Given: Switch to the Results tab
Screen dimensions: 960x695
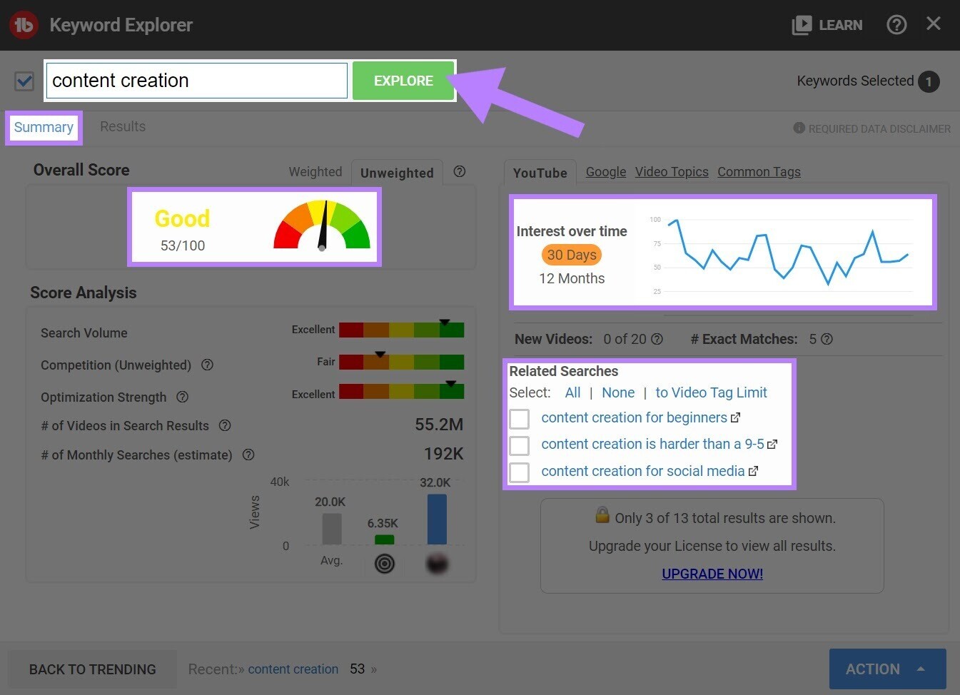Looking at the screenshot, I should [x=123, y=126].
